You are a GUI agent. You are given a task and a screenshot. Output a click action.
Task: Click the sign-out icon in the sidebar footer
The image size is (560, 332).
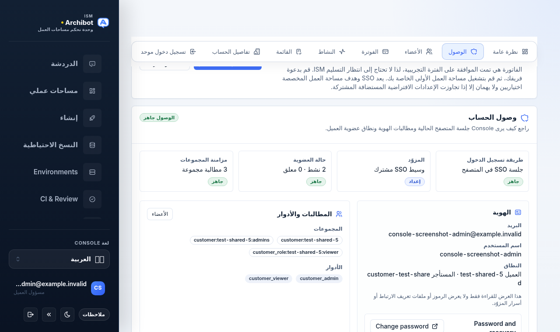pyautogui.click(x=31, y=315)
